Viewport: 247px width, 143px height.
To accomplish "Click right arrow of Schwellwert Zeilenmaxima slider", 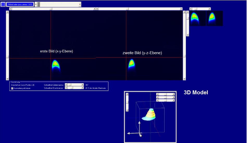I will 83,85.
